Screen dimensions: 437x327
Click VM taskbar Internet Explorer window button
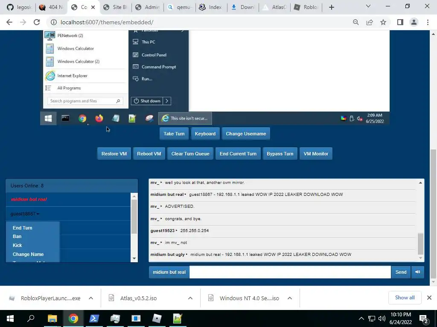185,118
